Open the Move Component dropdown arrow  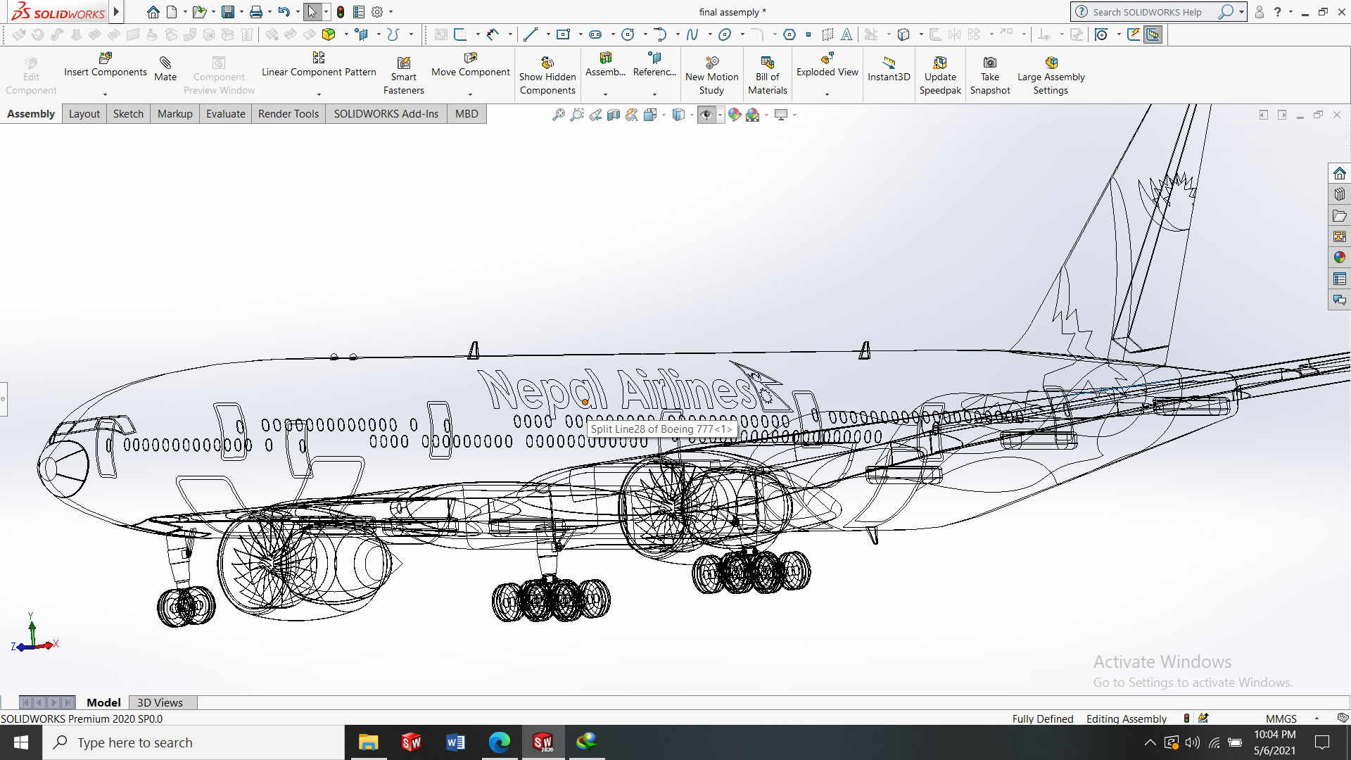click(x=470, y=94)
